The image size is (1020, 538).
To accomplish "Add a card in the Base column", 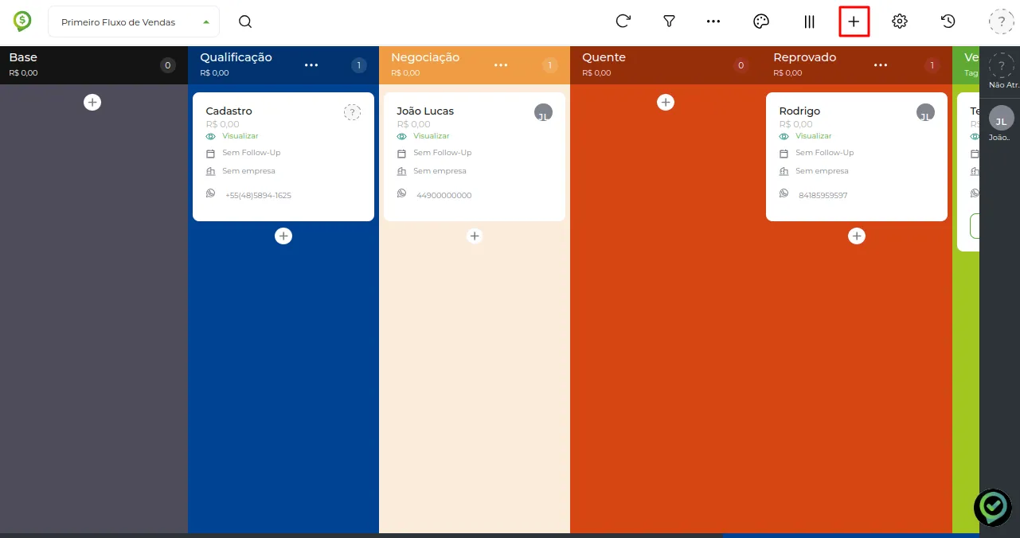I will coord(92,102).
